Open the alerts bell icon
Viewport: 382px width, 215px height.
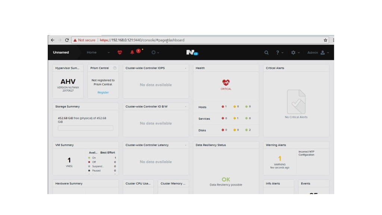[132, 53]
